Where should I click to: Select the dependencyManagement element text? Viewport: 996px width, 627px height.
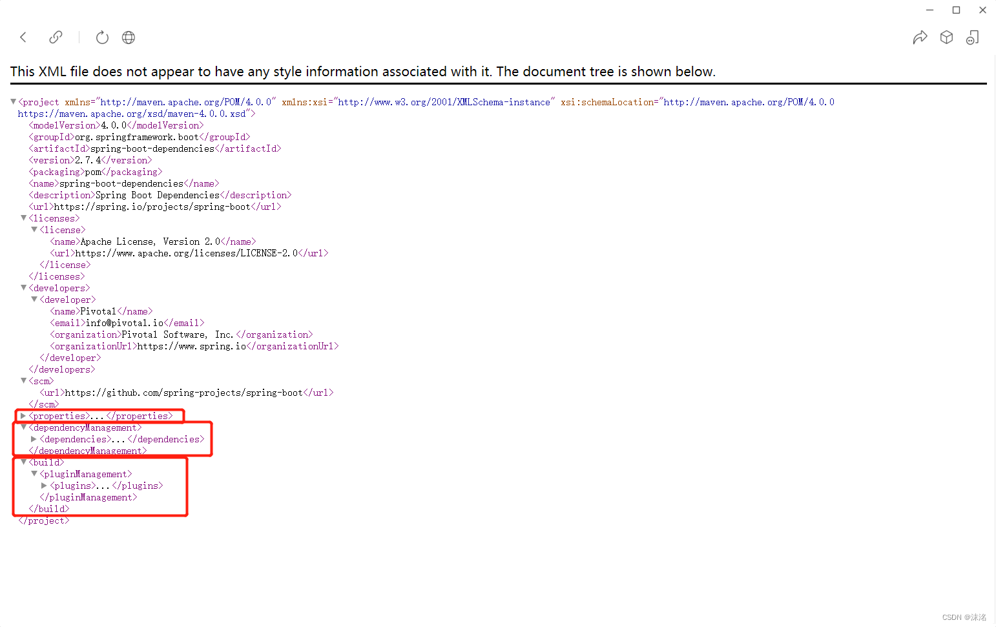click(85, 427)
